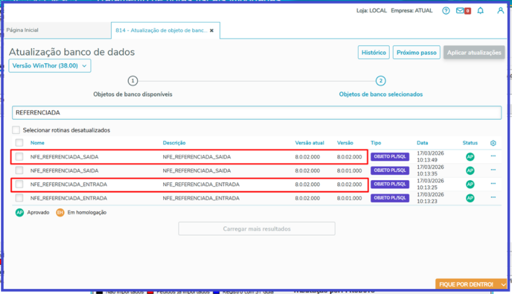Click AP status icon of 10:13:25 row

click(x=470, y=184)
